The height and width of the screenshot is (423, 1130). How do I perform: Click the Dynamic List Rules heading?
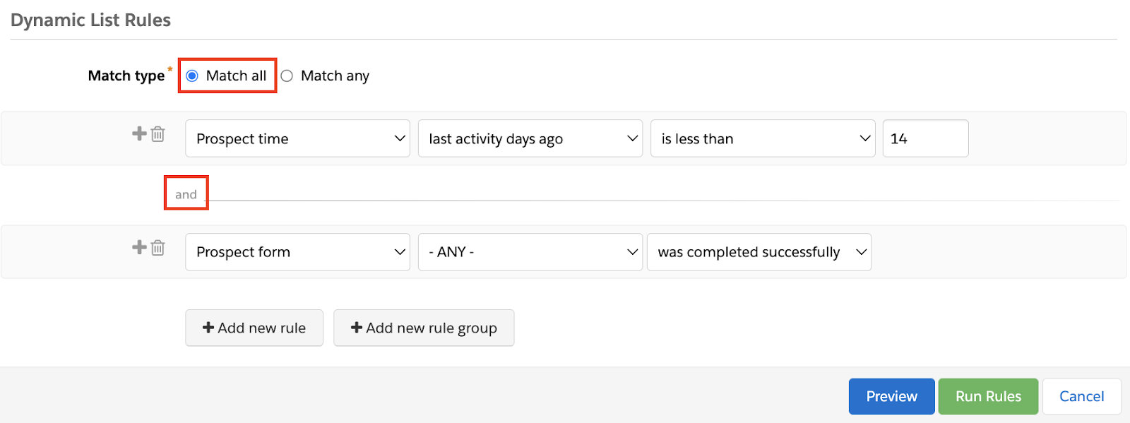click(90, 20)
